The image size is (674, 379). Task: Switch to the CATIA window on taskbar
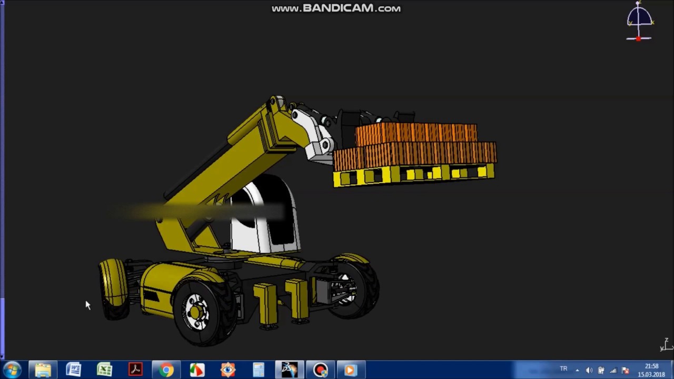[x=289, y=370]
